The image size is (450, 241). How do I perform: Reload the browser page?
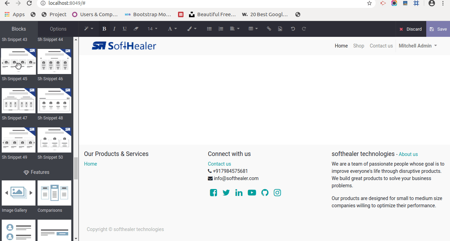(29, 3)
